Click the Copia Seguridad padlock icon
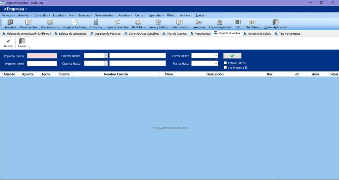This screenshot has width=339, height=180. 219,22
